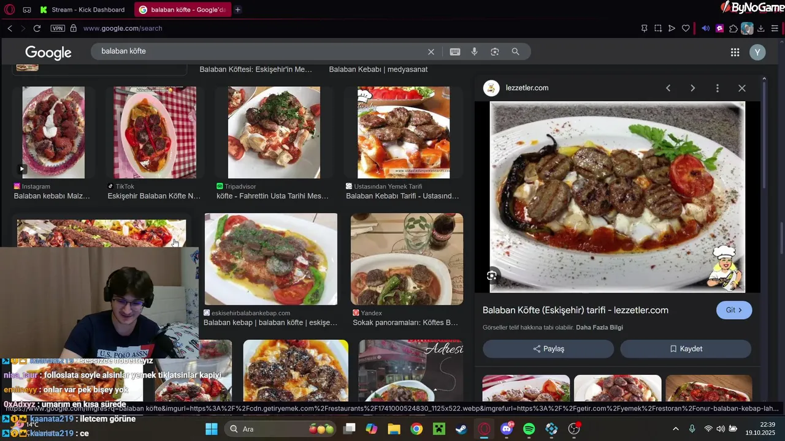Screen dimensions: 785x441
Task: Show the previous image in the preview panel
Action: 668,88
